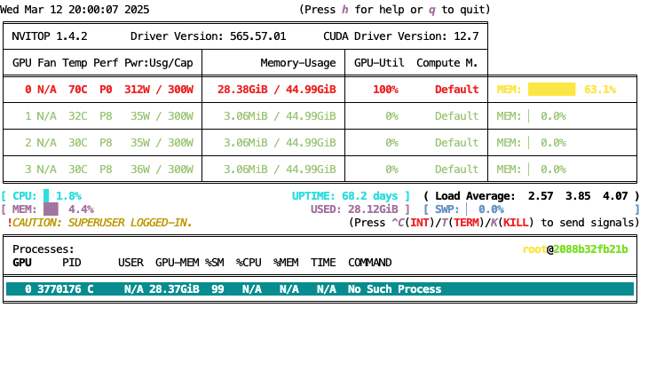Click the q quit key hint

coord(431,10)
